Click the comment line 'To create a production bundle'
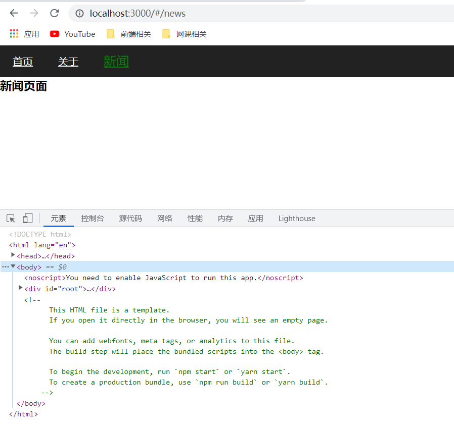The image size is (454, 430). (189, 383)
